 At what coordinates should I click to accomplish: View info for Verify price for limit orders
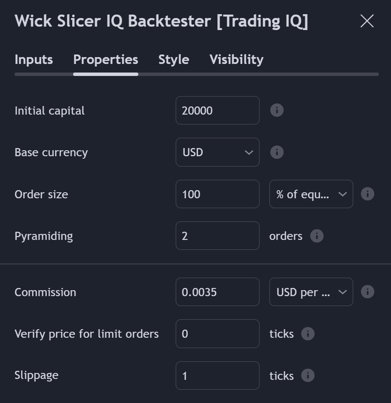(308, 333)
